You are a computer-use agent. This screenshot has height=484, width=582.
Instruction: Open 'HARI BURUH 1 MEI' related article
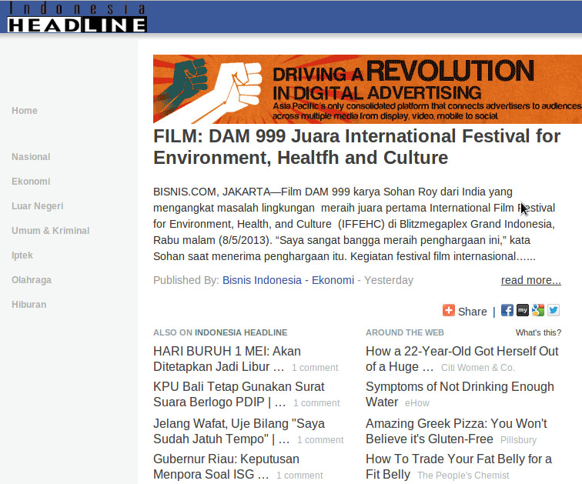pos(227,359)
